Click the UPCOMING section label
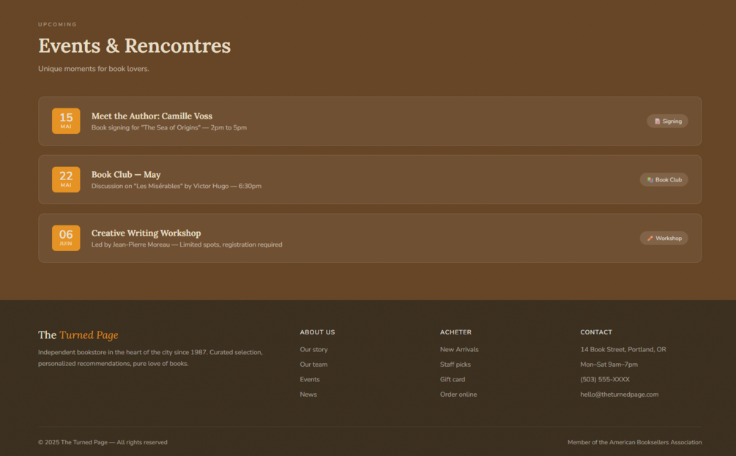 [x=57, y=24]
